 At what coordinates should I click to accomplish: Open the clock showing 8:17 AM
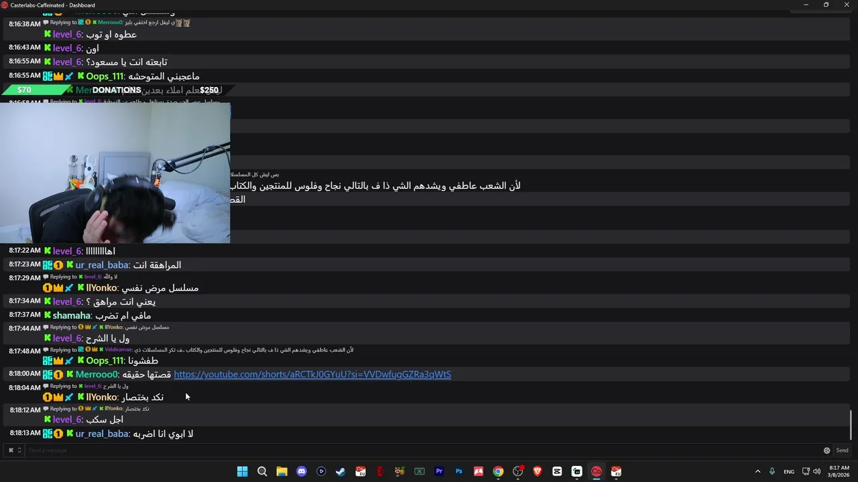click(x=839, y=471)
